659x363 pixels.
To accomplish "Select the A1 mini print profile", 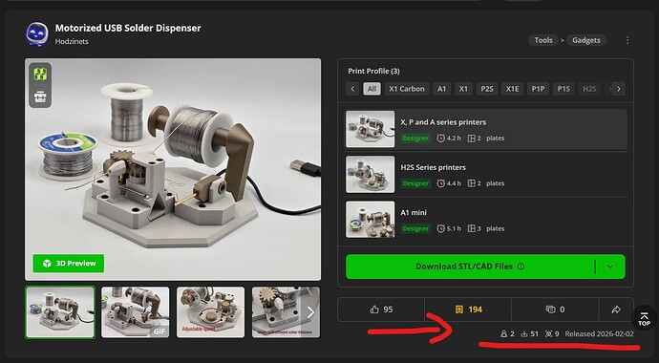I will point(486,220).
